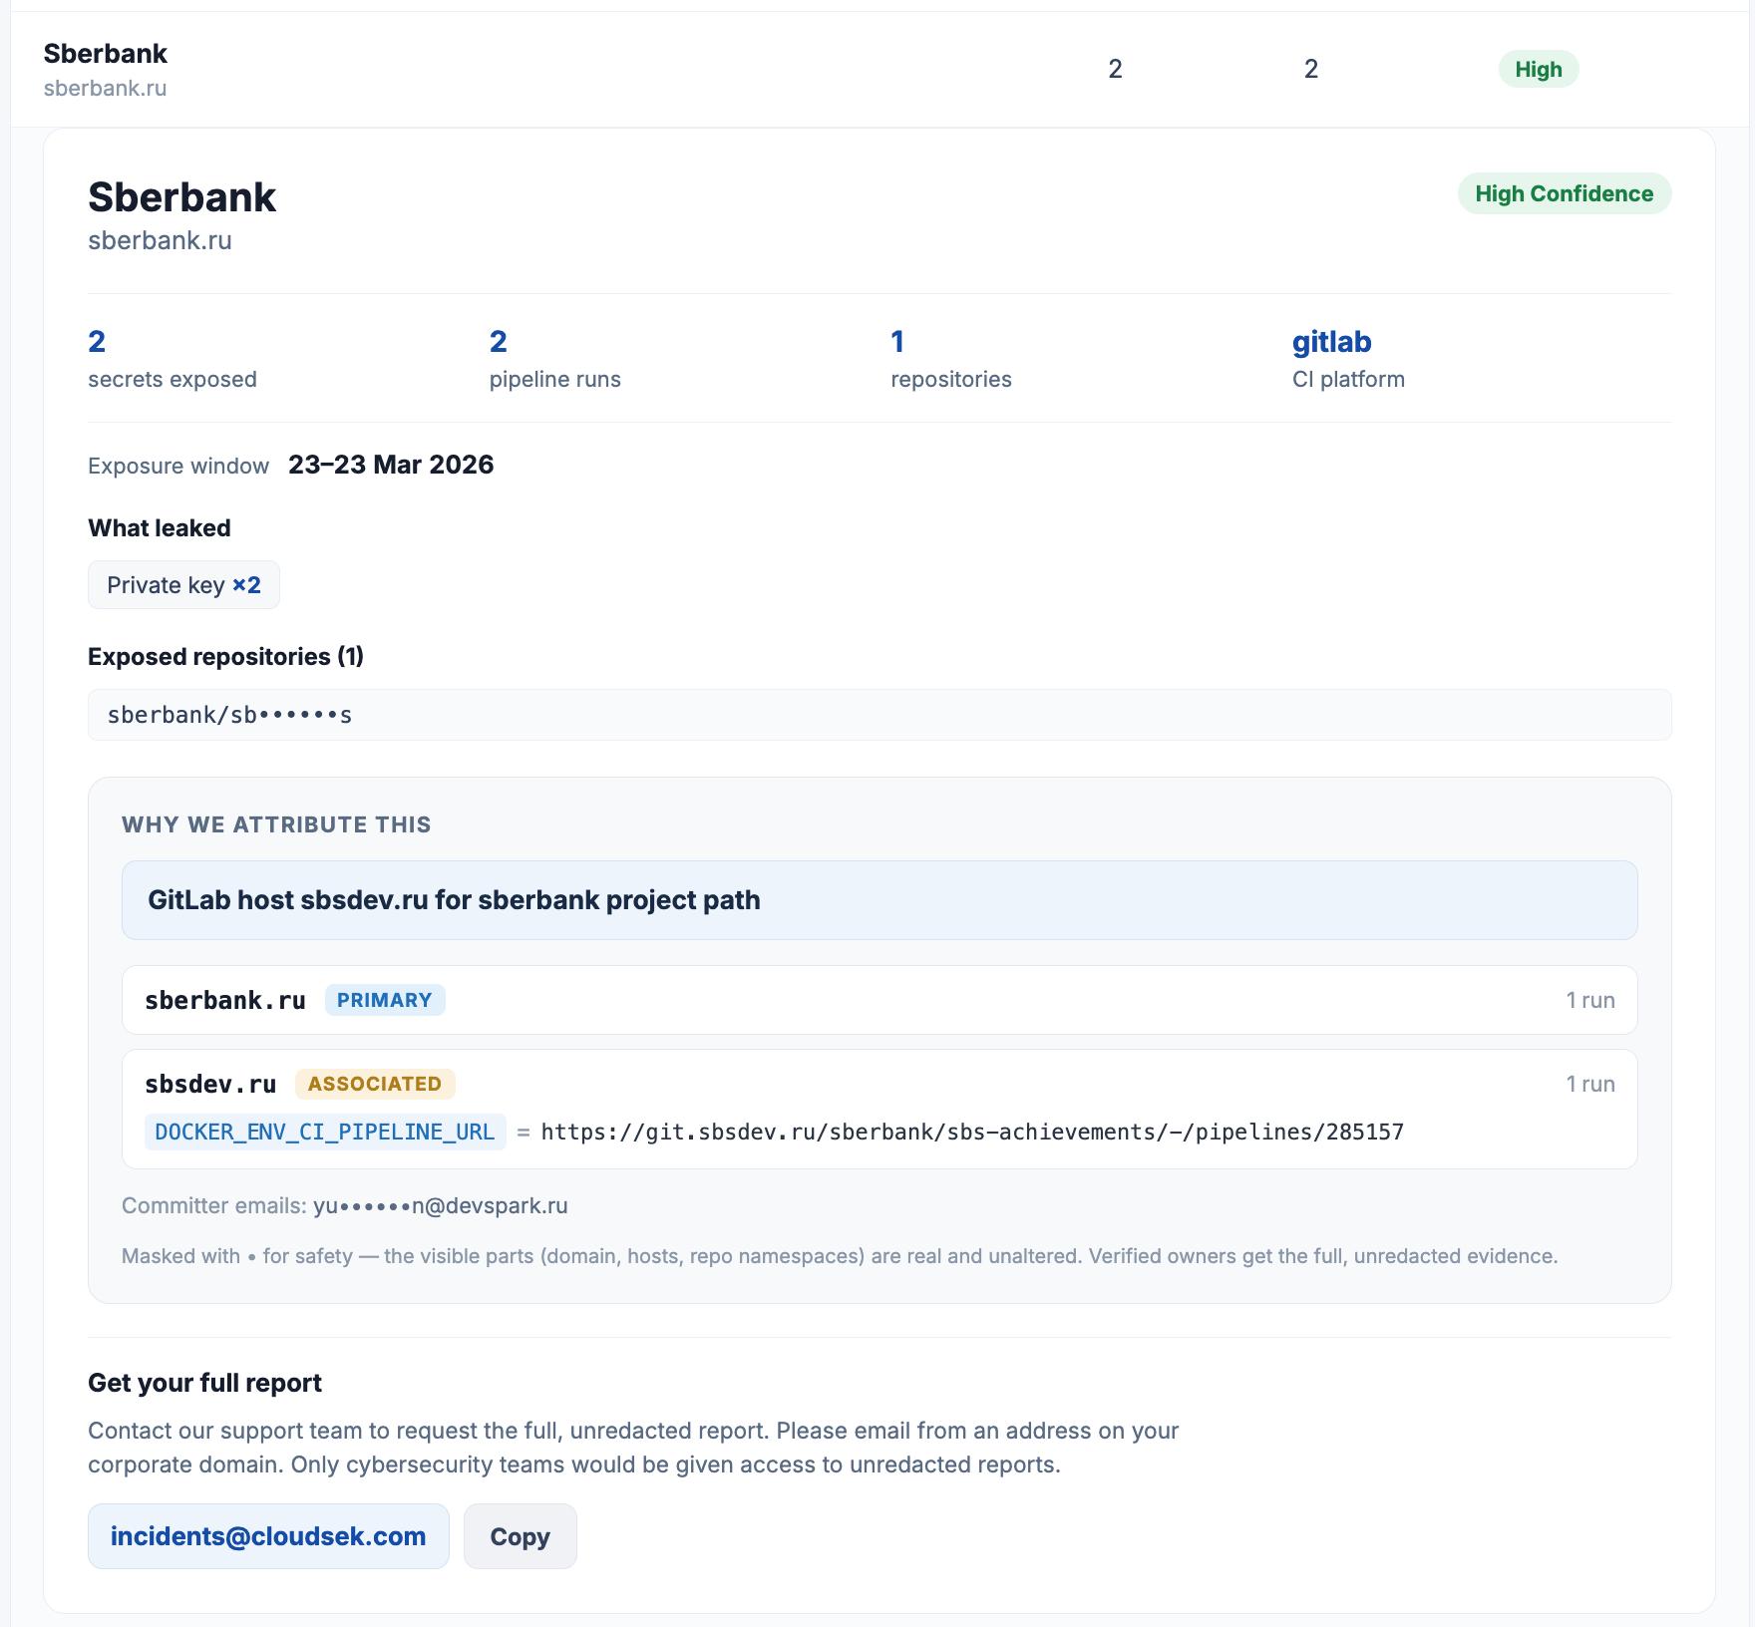Viewport: 1755px width, 1627px height.
Task: Click 1 run count on sberbank.ru row
Action: [x=1590, y=1000]
